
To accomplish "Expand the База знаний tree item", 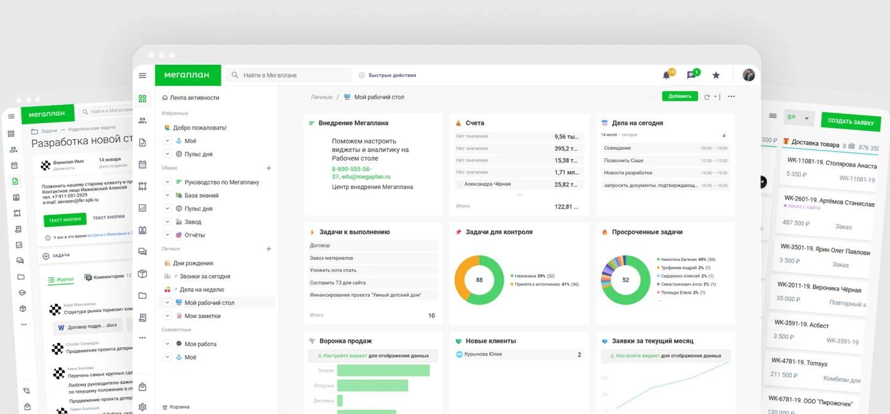I will click(x=167, y=195).
